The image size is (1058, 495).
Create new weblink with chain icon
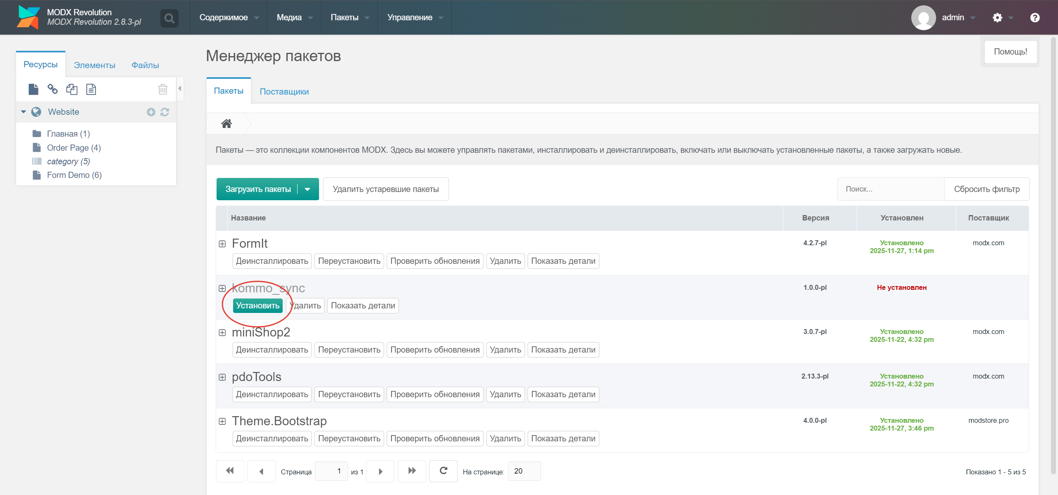pyautogui.click(x=52, y=89)
